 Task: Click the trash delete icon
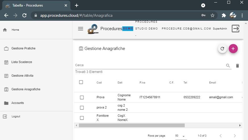click(238, 66)
